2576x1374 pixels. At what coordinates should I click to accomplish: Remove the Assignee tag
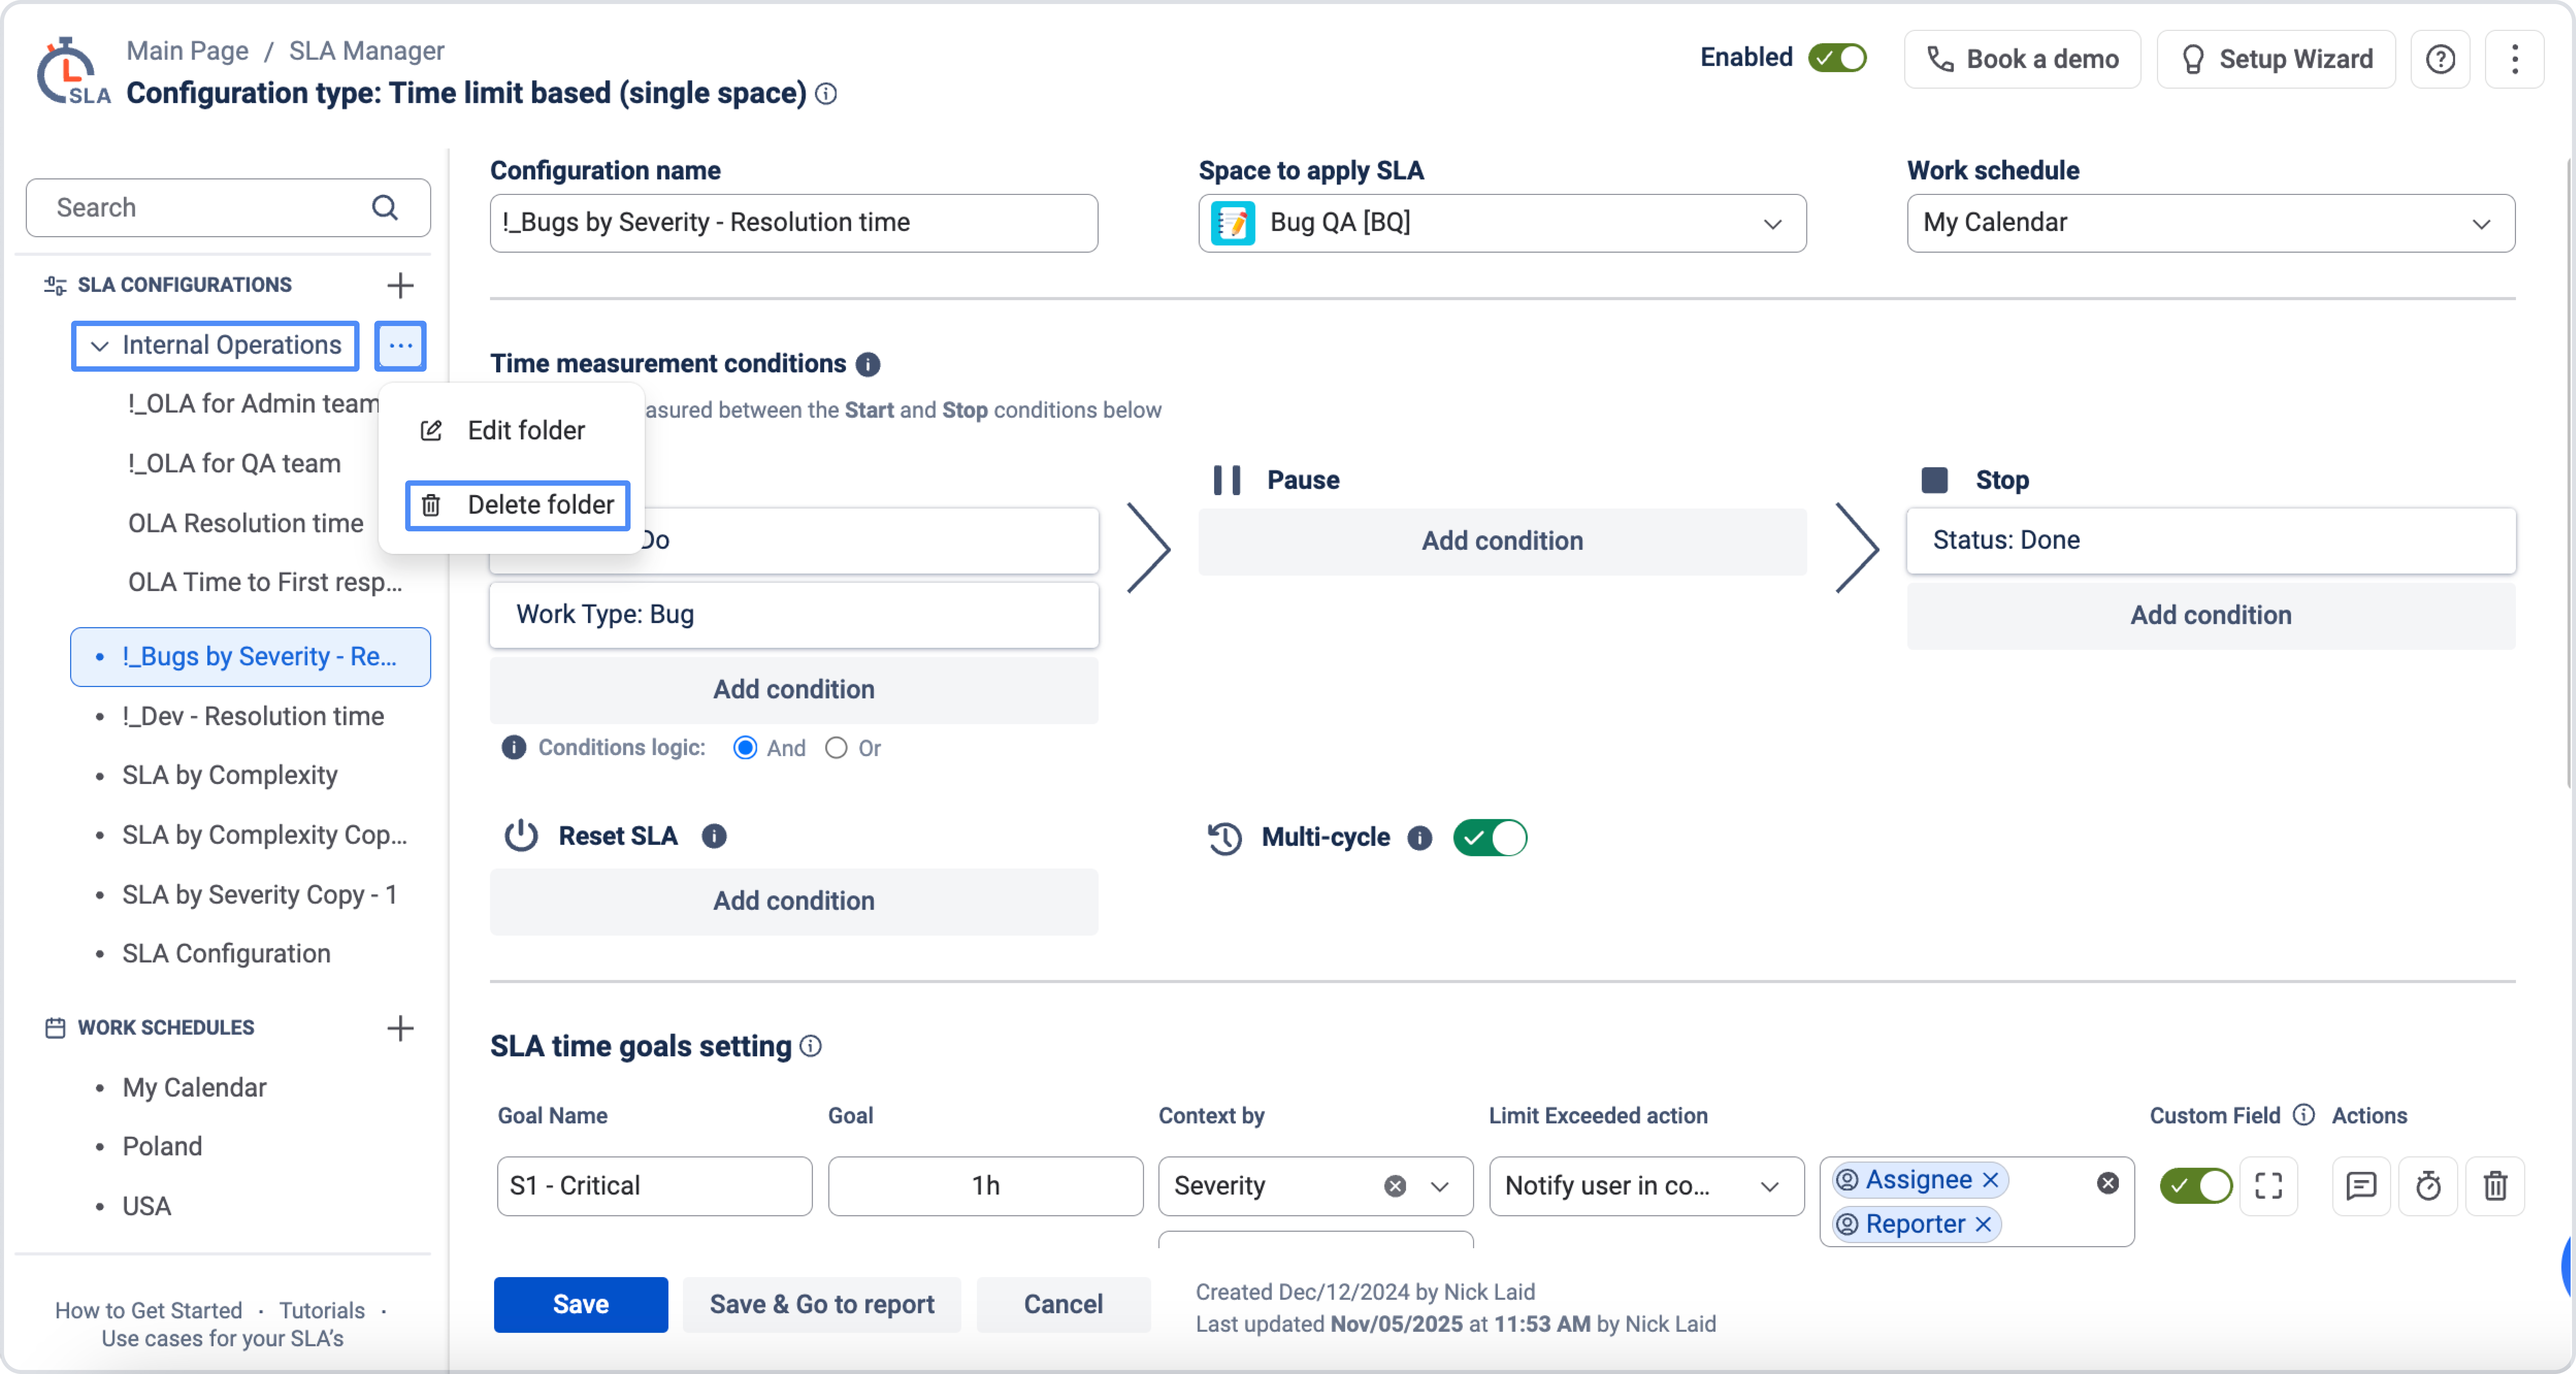tap(1991, 1180)
